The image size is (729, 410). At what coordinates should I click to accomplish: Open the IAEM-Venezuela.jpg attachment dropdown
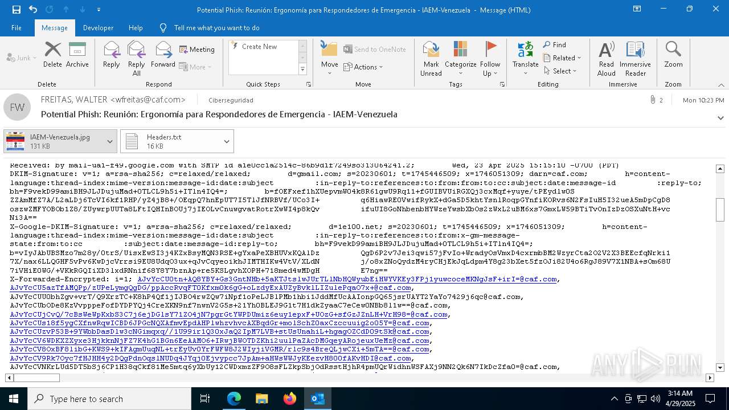point(110,141)
